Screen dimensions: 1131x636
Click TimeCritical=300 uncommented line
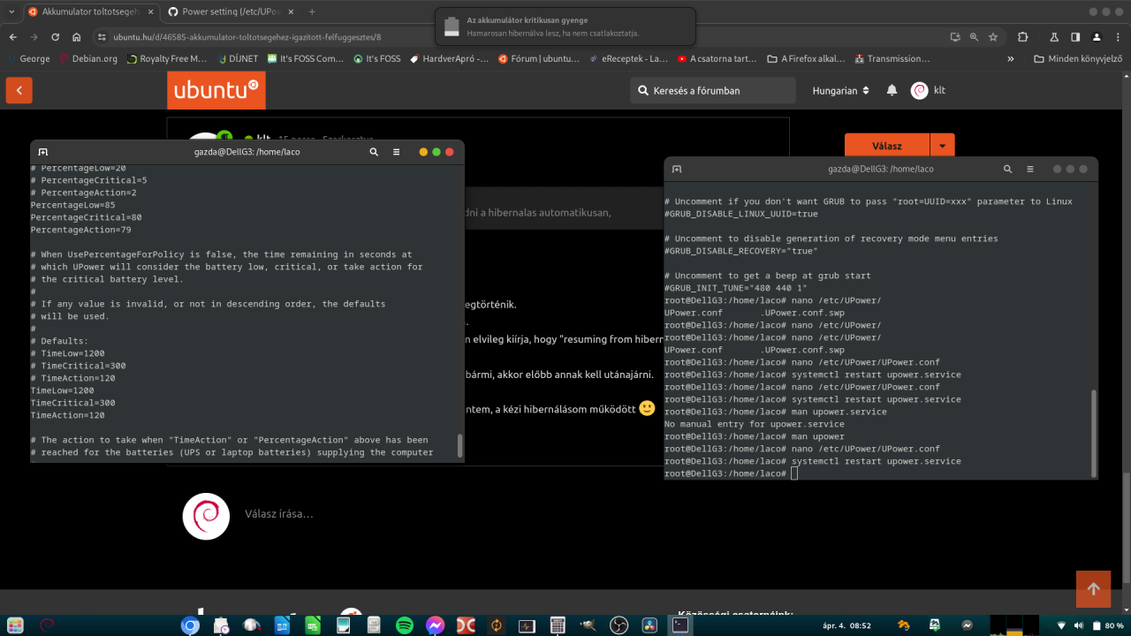(73, 403)
